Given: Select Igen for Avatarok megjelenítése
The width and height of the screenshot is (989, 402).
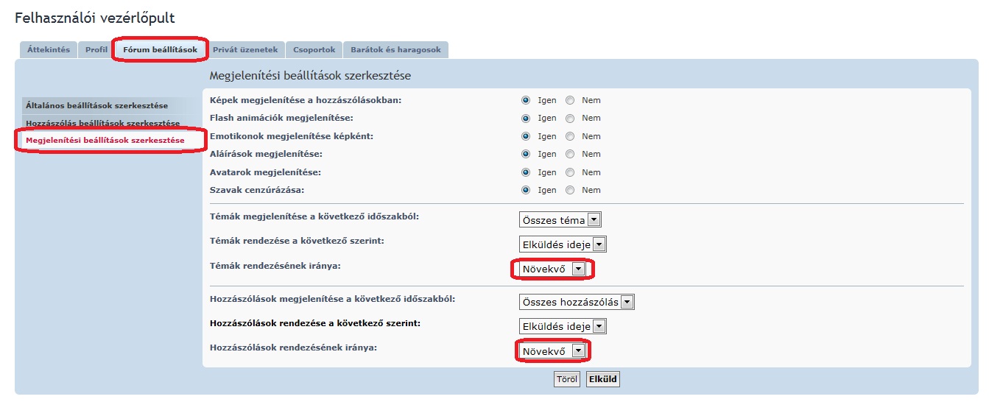Looking at the screenshot, I should 526,172.
